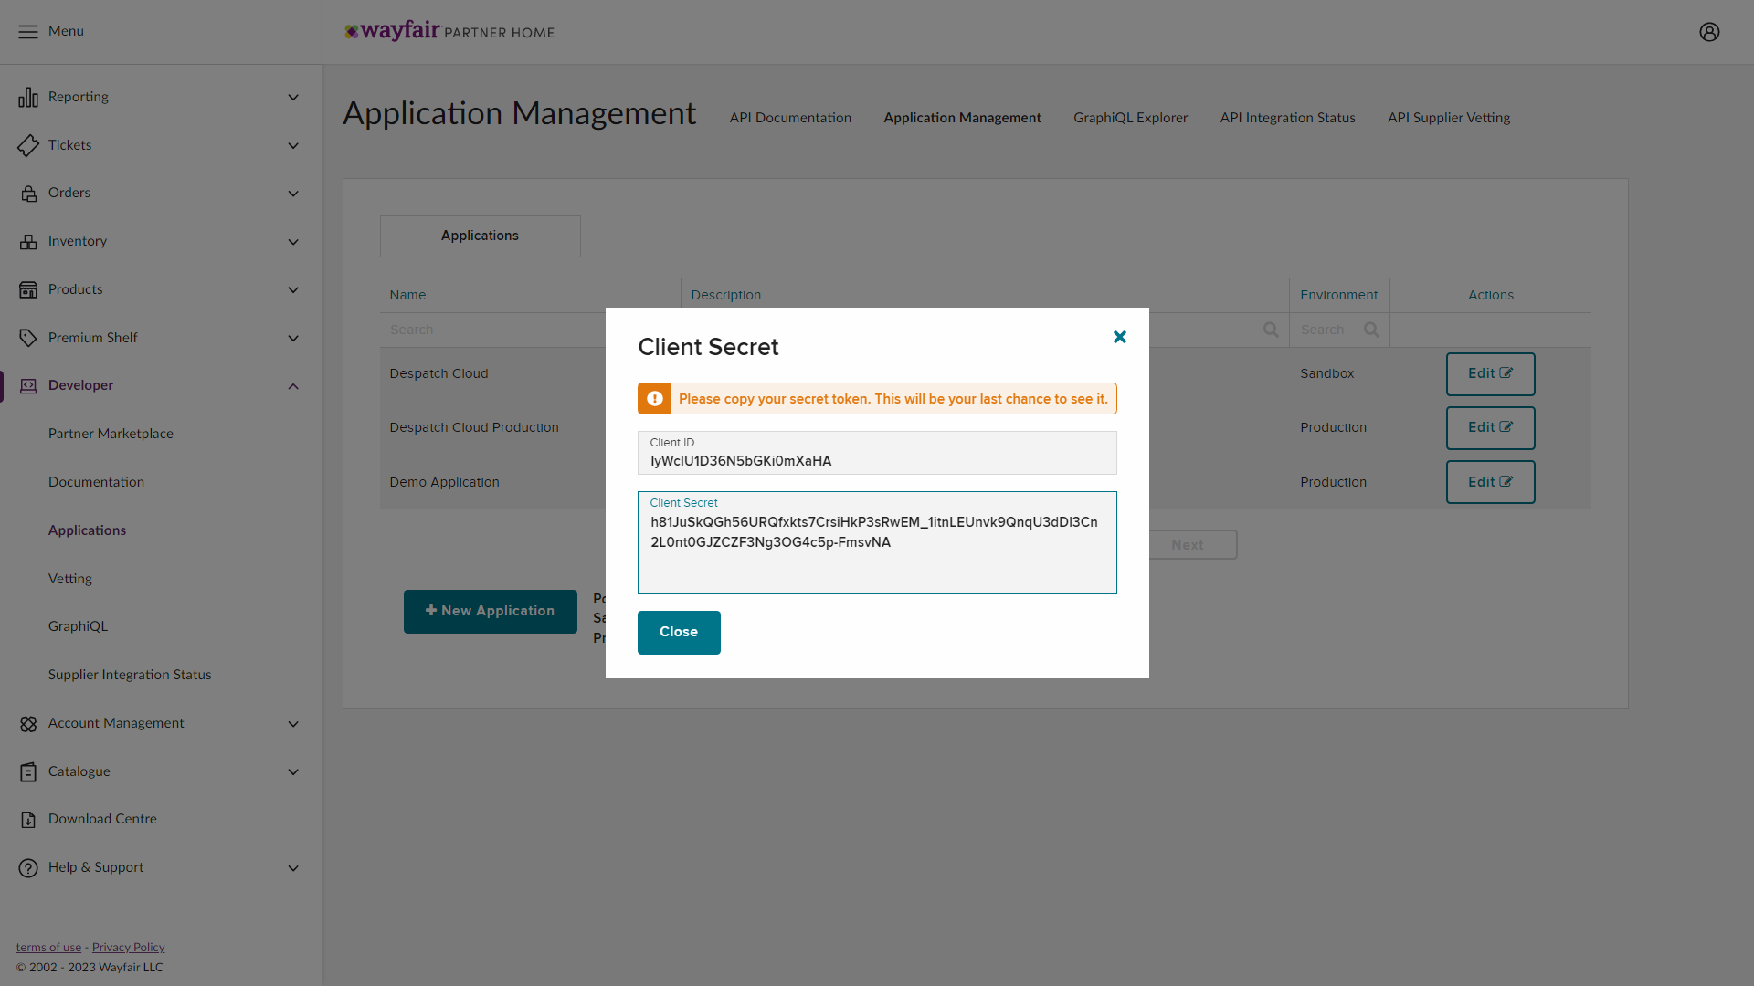
Task: Click the Close button in the dialog
Action: click(679, 633)
